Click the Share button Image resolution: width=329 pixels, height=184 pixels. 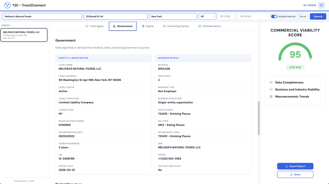tap(295, 174)
